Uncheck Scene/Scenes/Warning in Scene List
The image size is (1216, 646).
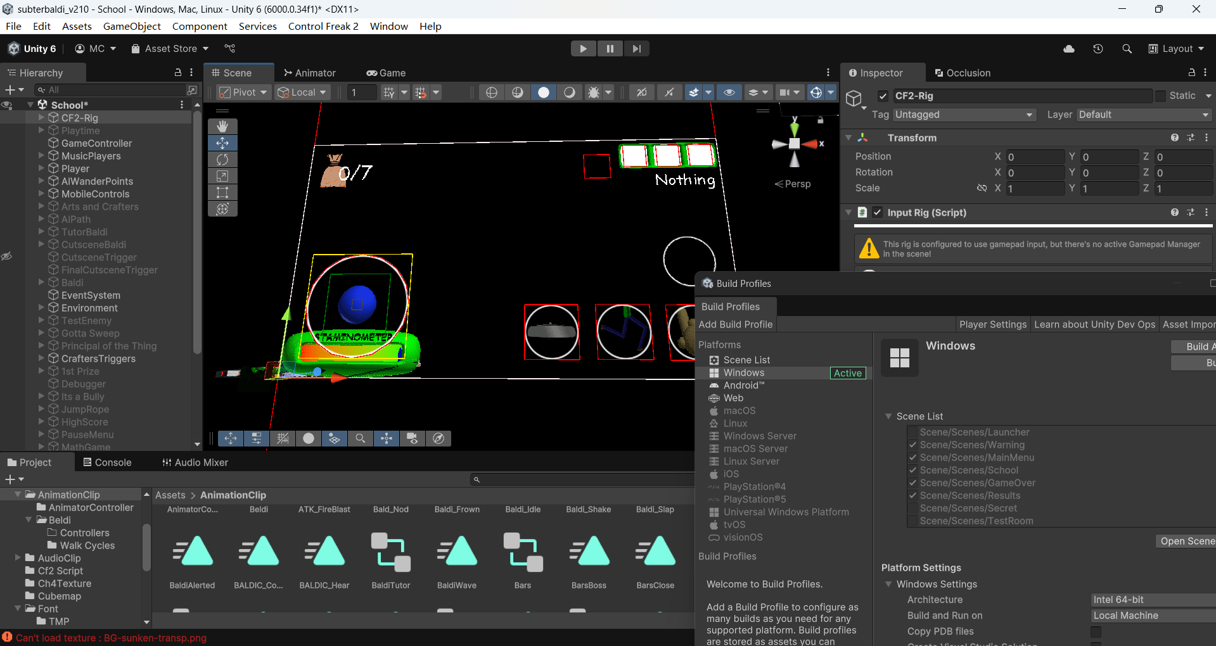912,445
